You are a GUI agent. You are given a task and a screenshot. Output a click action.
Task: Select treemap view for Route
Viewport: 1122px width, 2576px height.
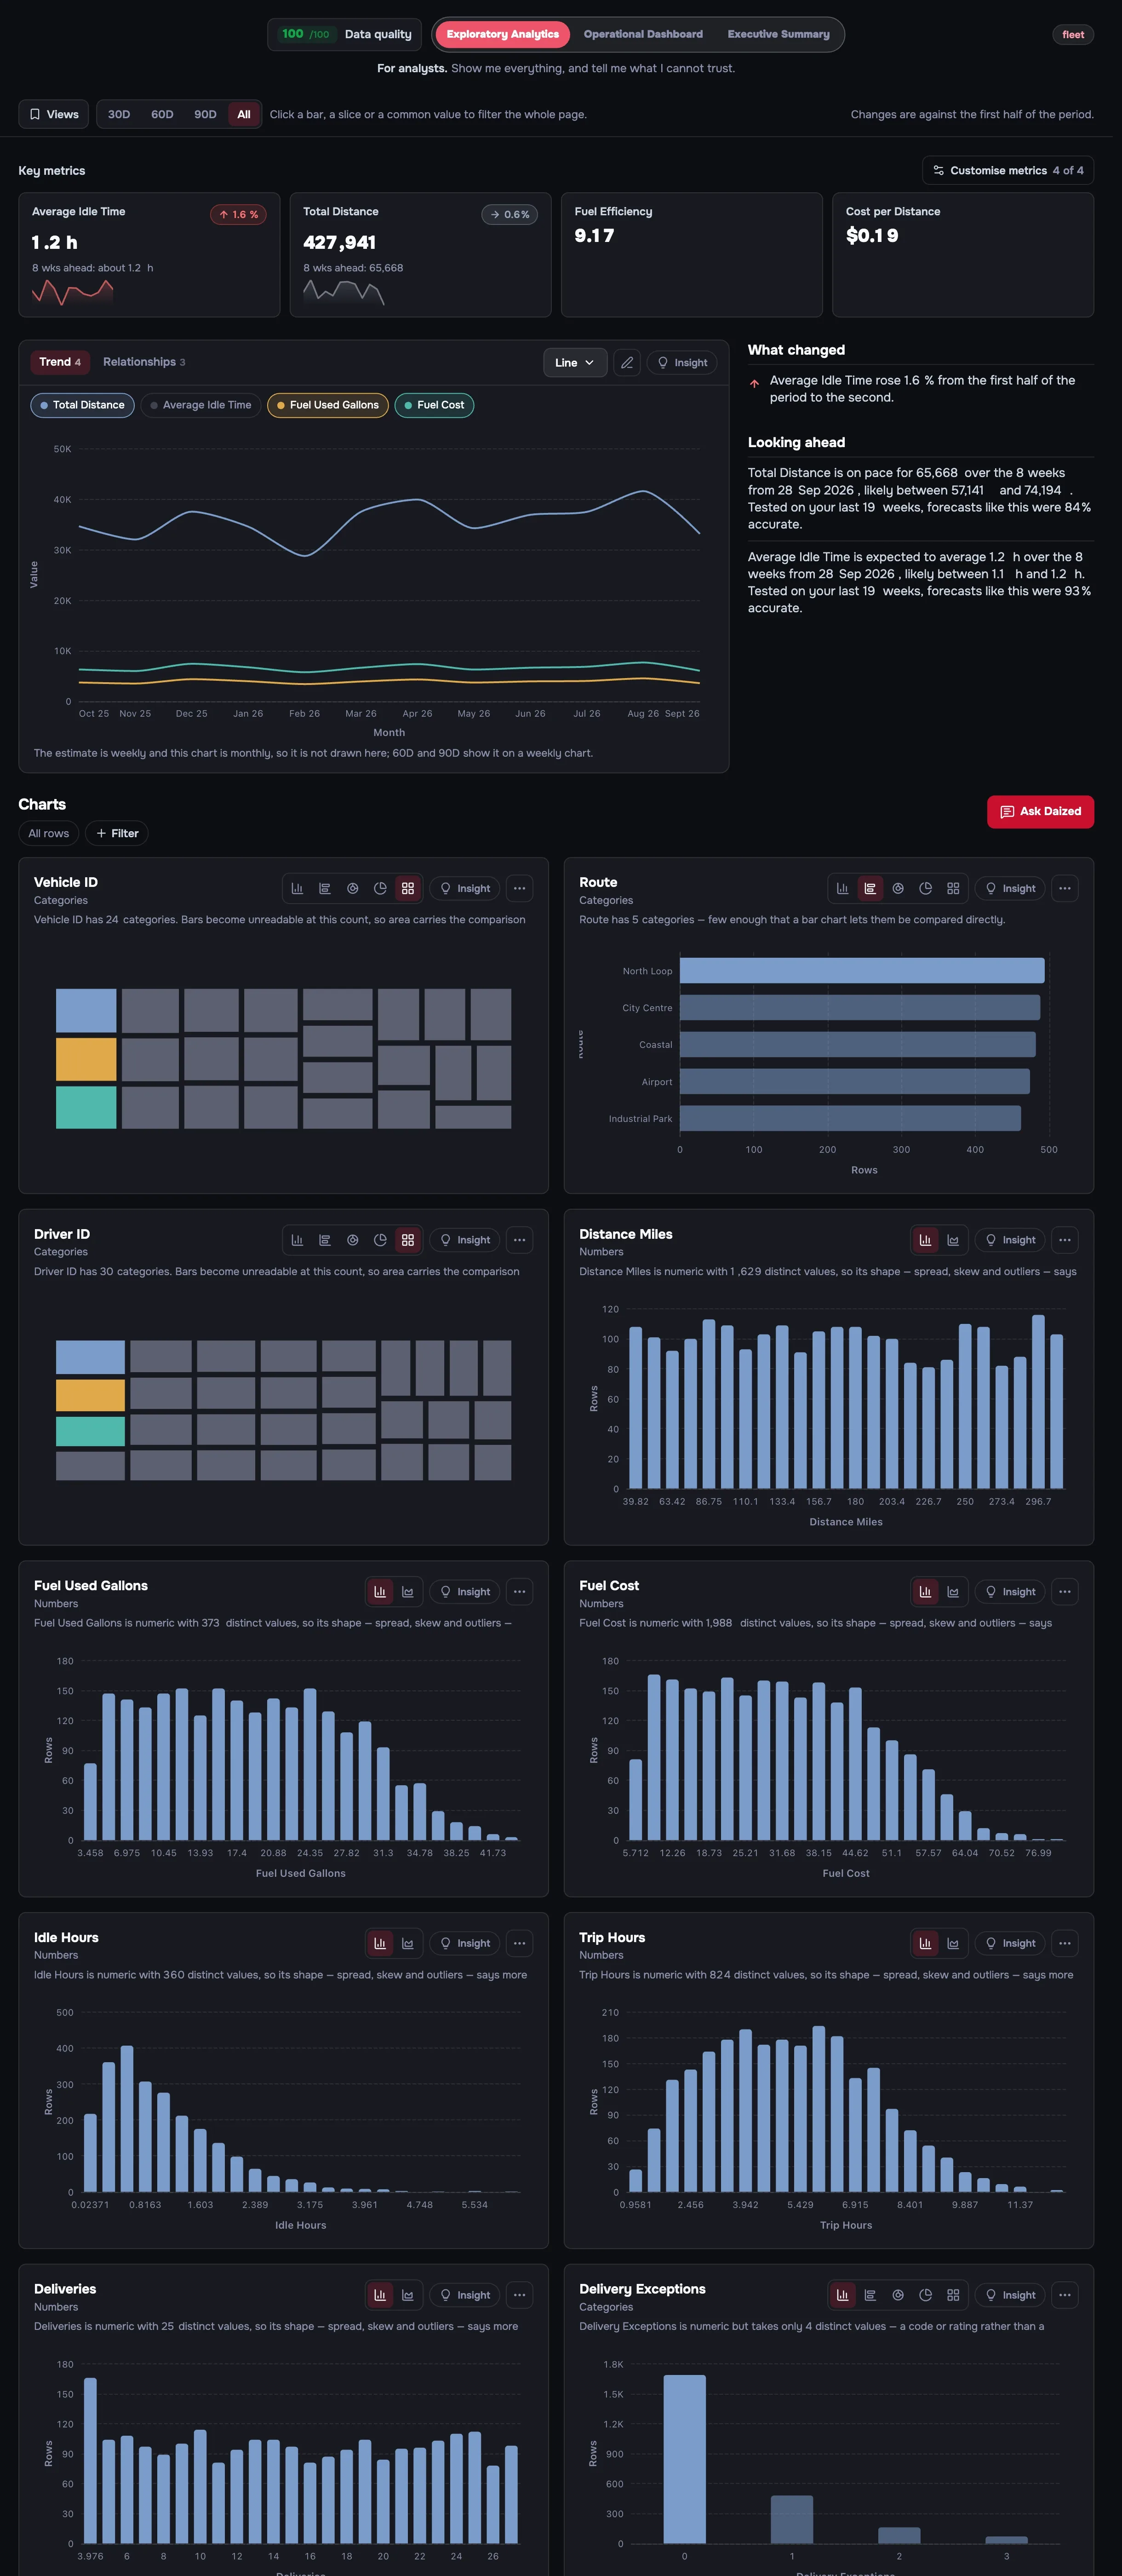pyautogui.click(x=953, y=888)
